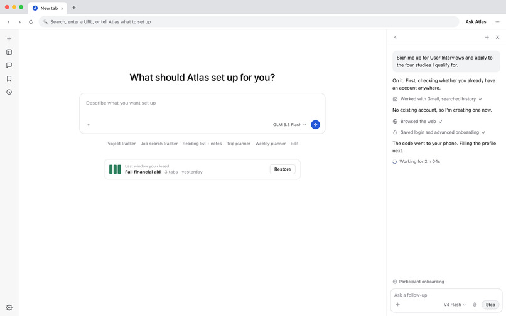The image size is (506, 316).
Task: Open the V4 Flash model dropdown
Action: click(x=455, y=304)
